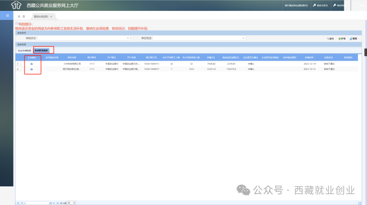Screen dimensions: 367x205
Task: Go to next page of results
Action: 54,203
